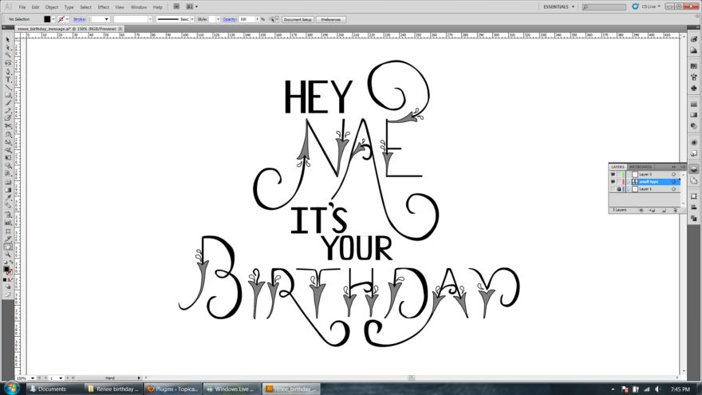Click the search field at top right
The height and width of the screenshot is (395, 702).
[604, 6]
